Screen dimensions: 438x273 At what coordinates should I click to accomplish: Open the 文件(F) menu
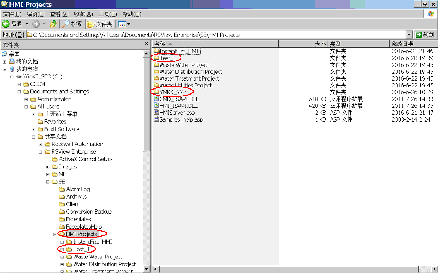pyautogui.click(x=12, y=14)
